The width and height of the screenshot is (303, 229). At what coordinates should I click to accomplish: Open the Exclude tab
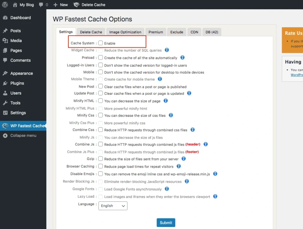click(x=177, y=32)
